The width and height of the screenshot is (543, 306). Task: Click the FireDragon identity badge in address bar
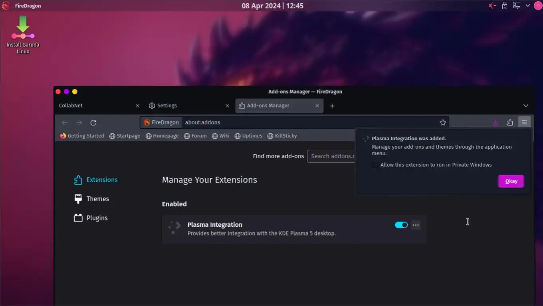pyautogui.click(x=161, y=122)
